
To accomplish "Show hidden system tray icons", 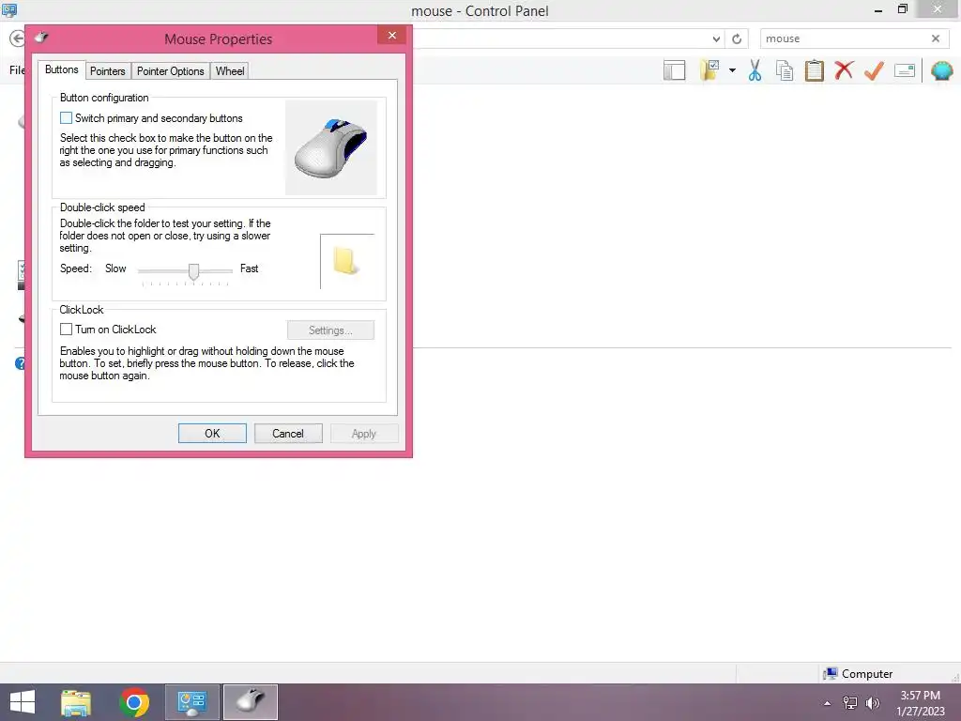I will coord(828,703).
